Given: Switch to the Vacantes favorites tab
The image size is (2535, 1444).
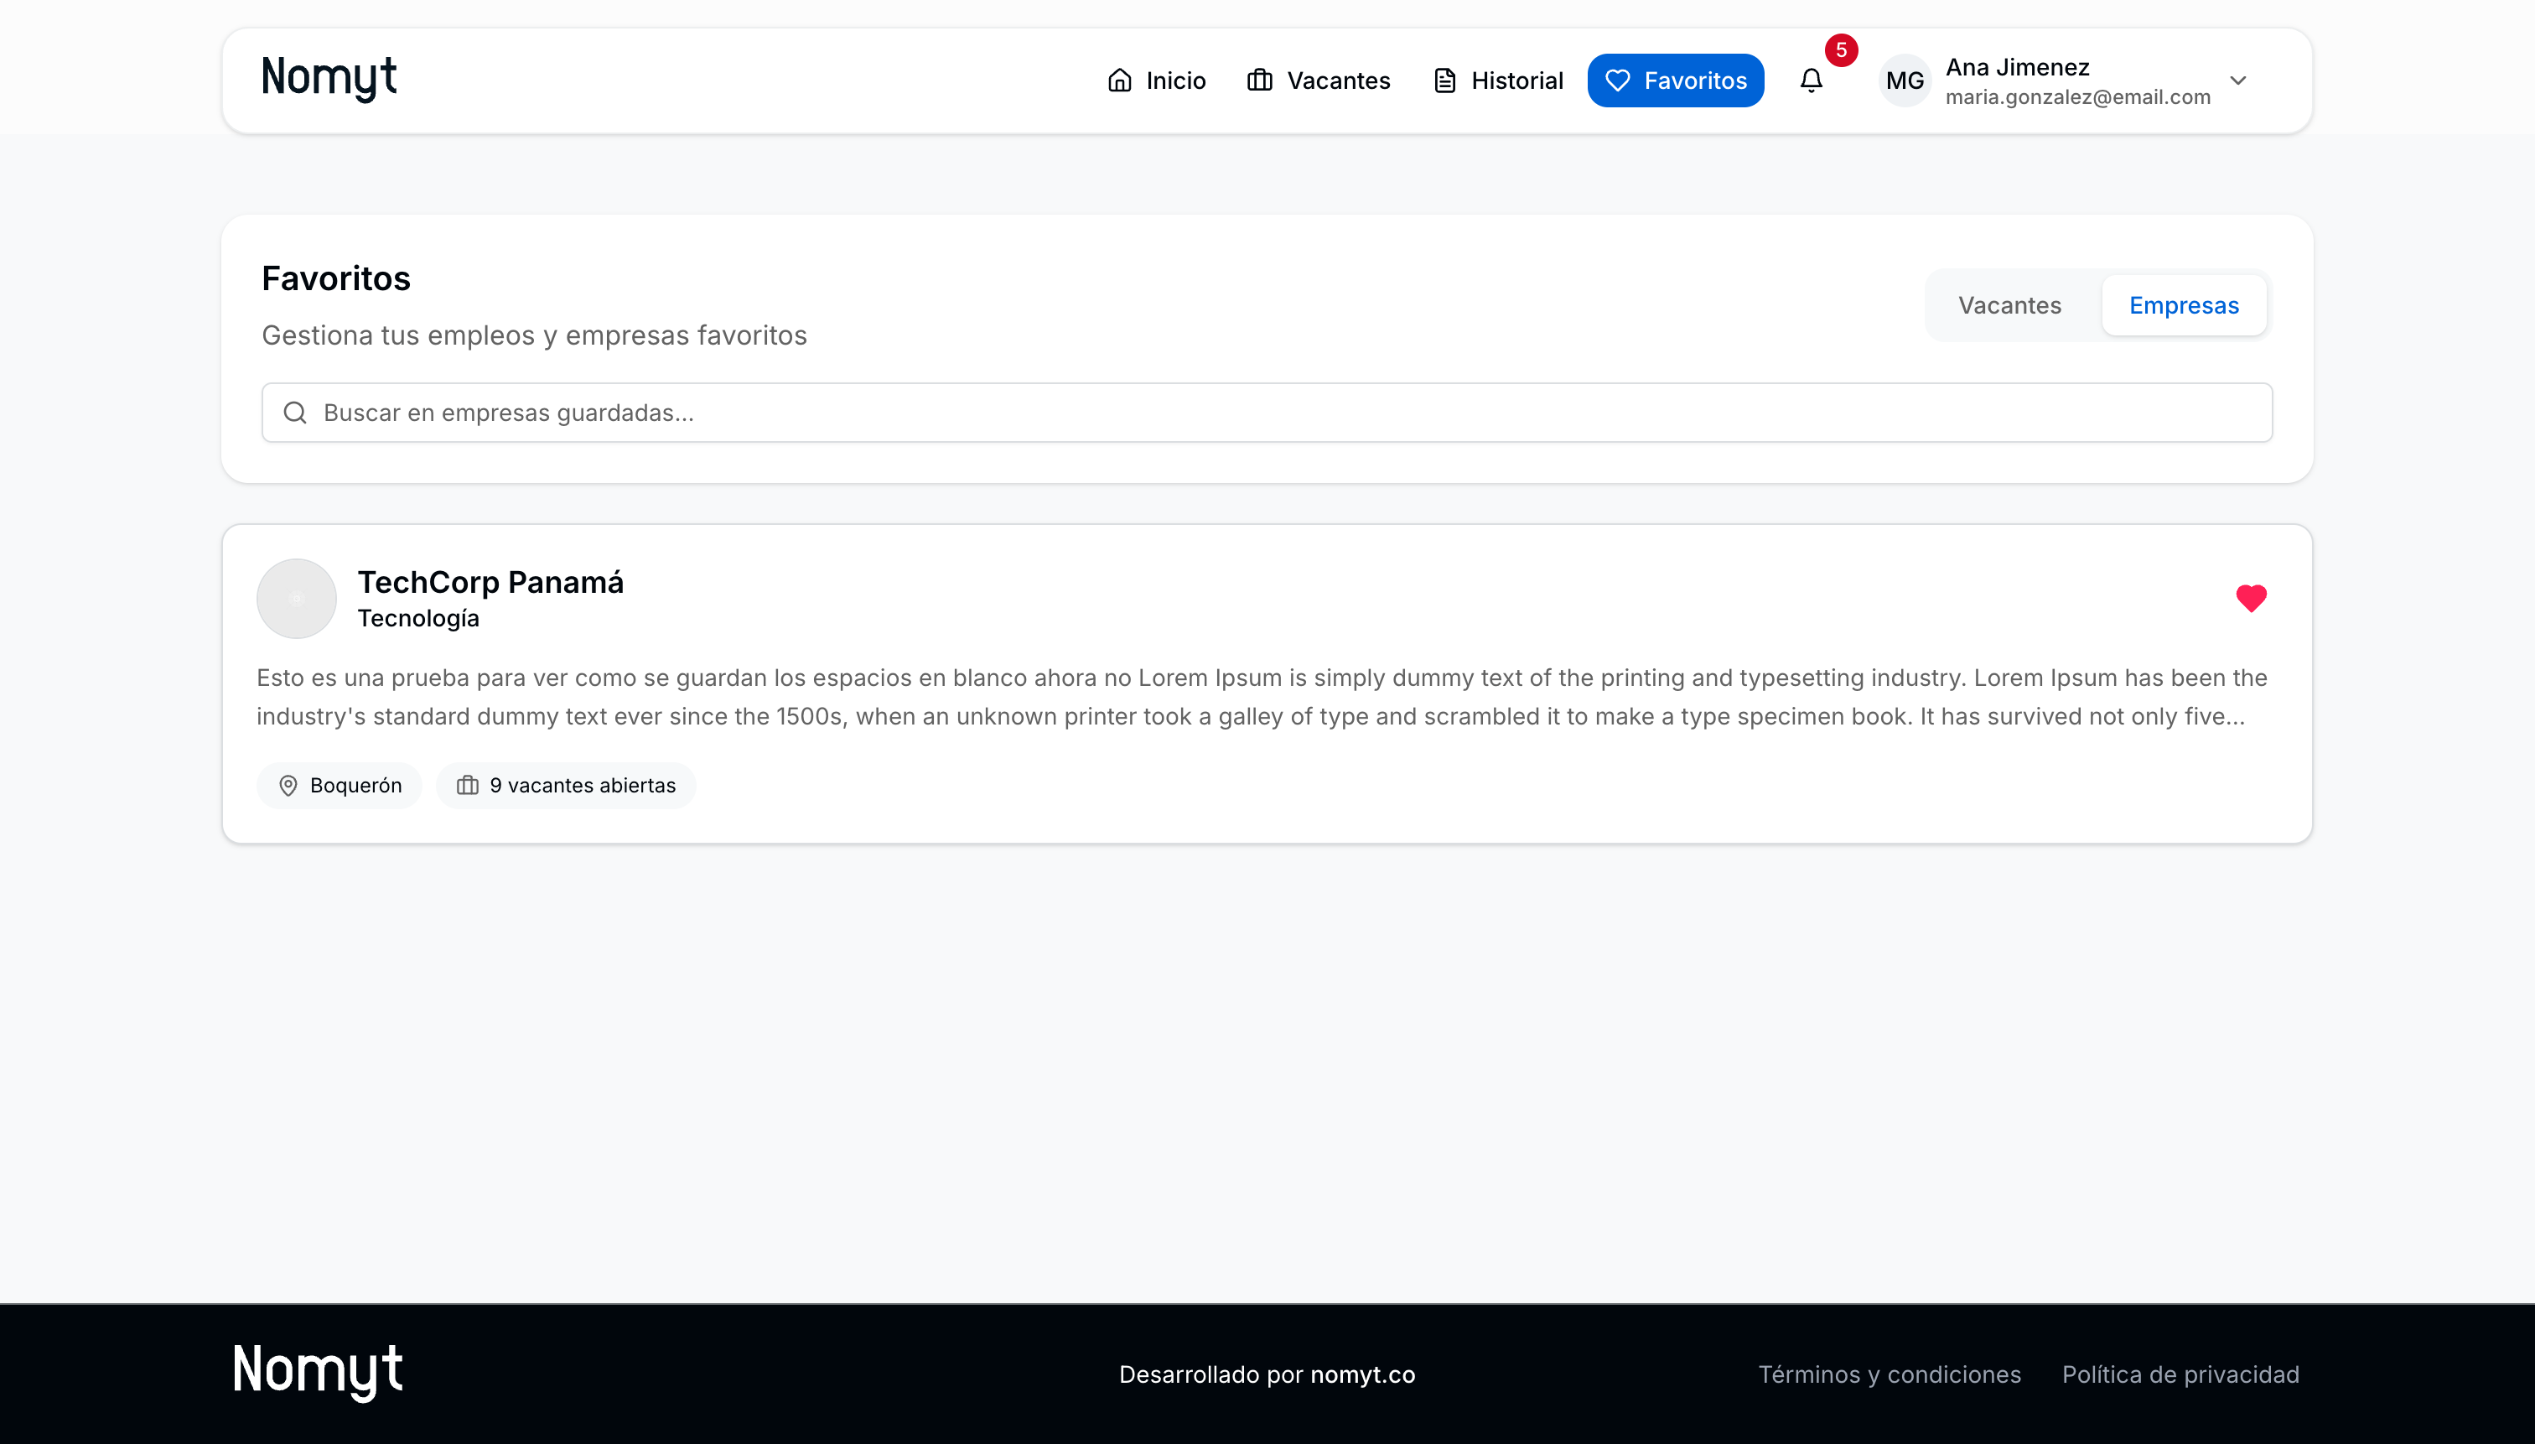Looking at the screenshot, I should click(x=2009, y=305).
